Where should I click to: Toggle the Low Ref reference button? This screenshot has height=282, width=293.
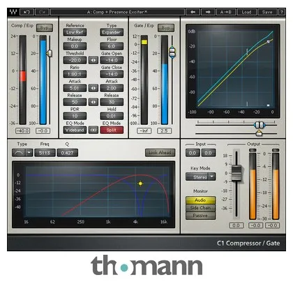click(x=75, y=32)
